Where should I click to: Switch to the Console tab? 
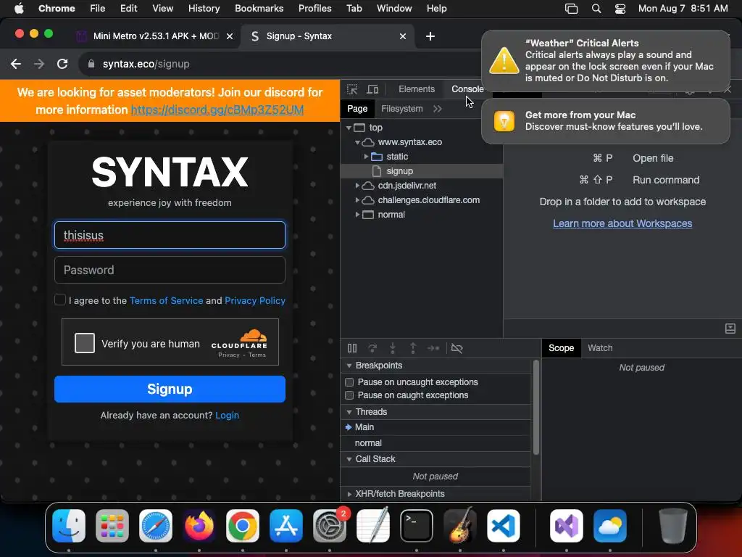[x=467, y=89]
